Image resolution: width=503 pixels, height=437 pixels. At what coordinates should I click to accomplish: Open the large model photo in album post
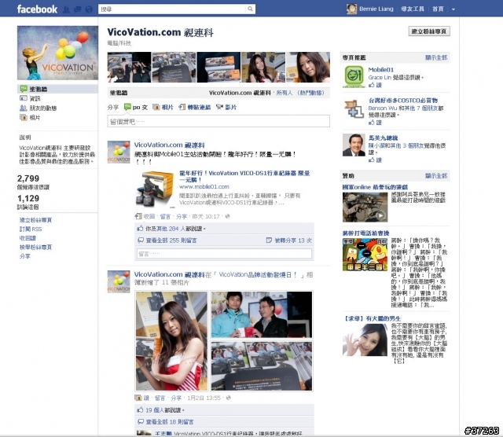[171, 341]
